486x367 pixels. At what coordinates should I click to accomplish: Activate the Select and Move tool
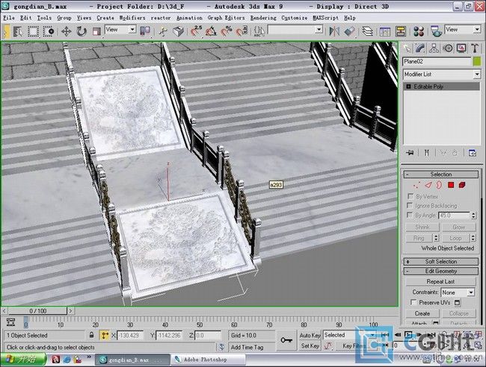coord(66,31)
